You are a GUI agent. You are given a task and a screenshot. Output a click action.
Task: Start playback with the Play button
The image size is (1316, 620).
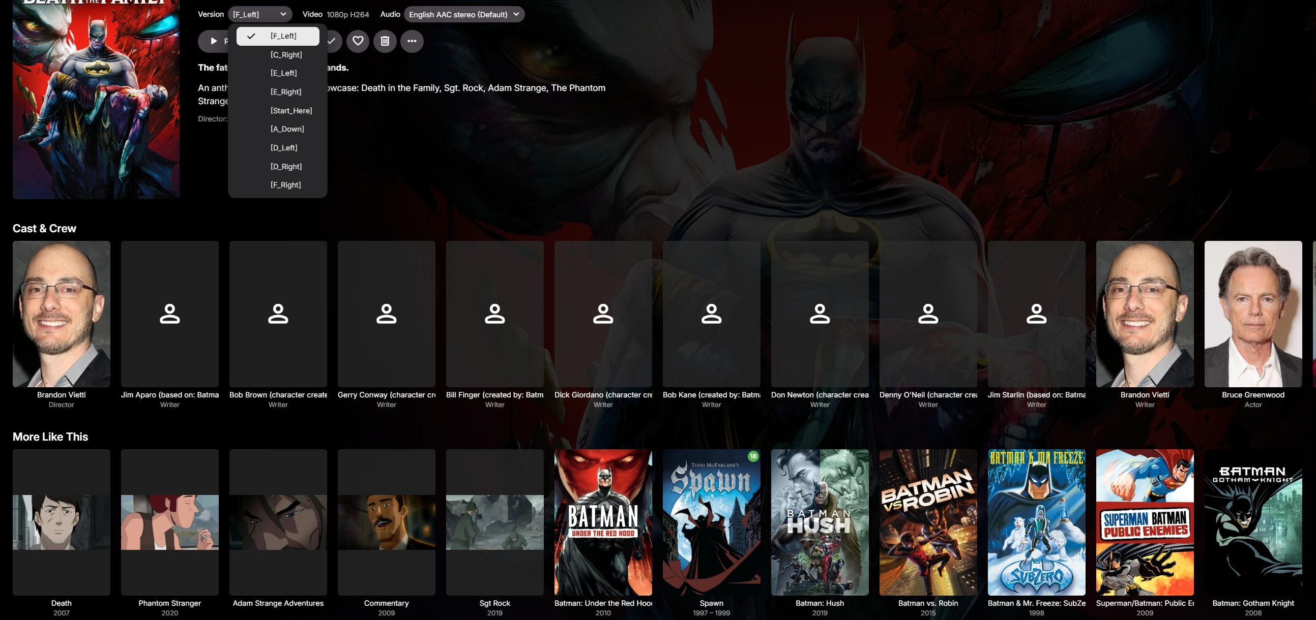click(x=214, y=41)
